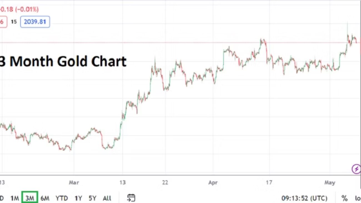Open the go-to-date calendar icon

[131, 198]
